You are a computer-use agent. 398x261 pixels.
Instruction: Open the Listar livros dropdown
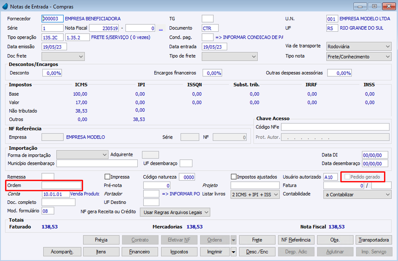(255, 195)
